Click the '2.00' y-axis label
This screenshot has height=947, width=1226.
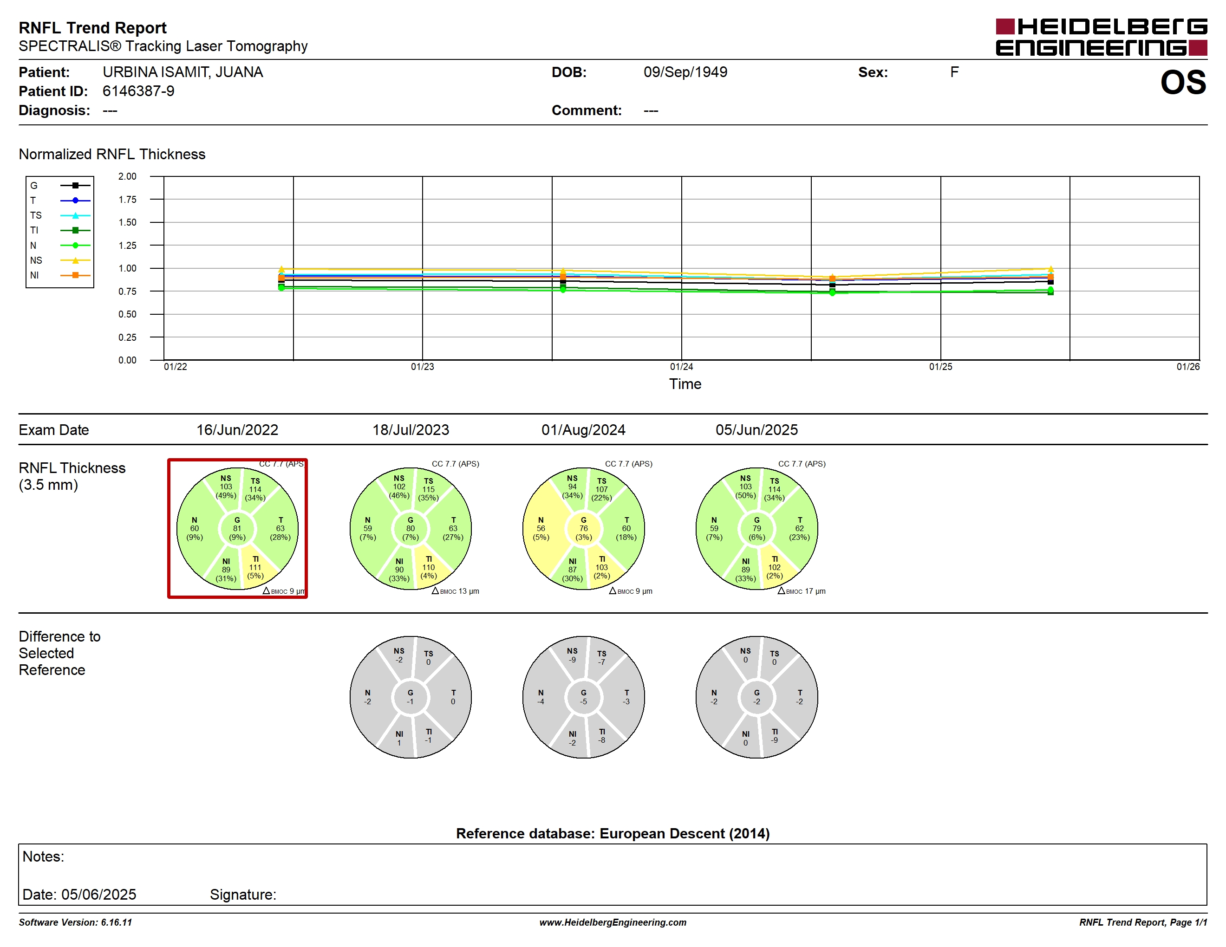pyautogui.click(x=127, y=176)
